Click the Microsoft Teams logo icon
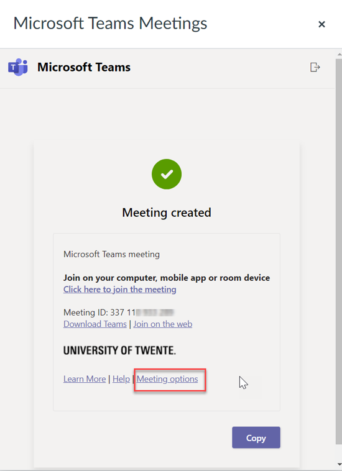 coord(18,67)
